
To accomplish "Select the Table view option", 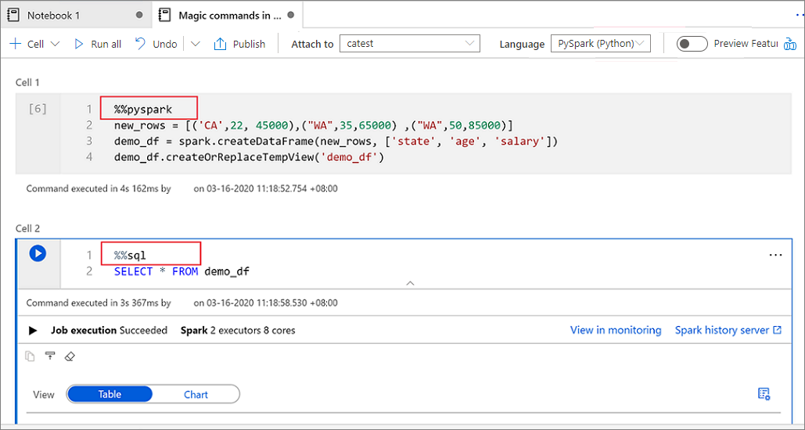I will click(110, 394).
